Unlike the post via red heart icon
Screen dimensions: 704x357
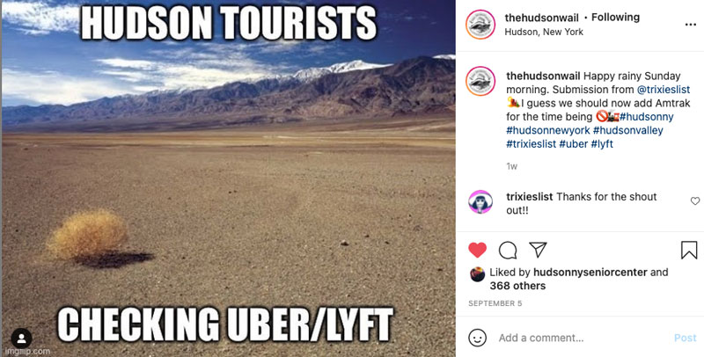click(477, 250)
